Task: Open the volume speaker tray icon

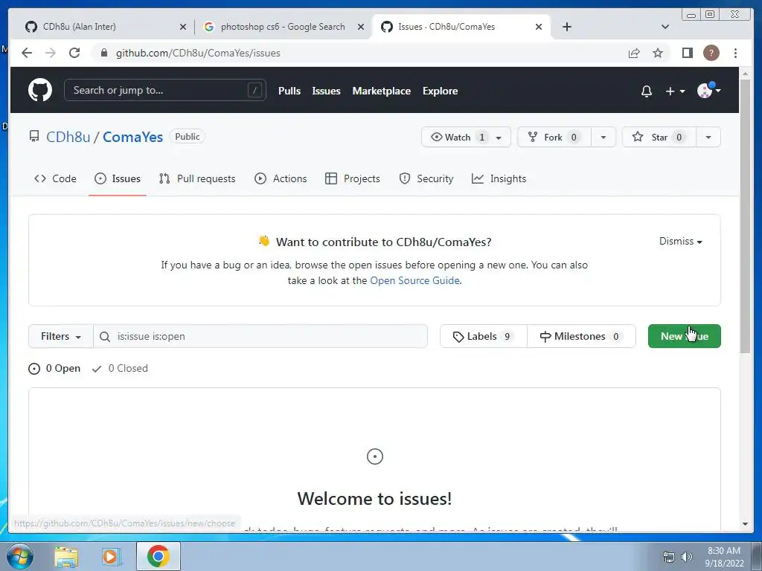Action: click(x=687, y=557)
